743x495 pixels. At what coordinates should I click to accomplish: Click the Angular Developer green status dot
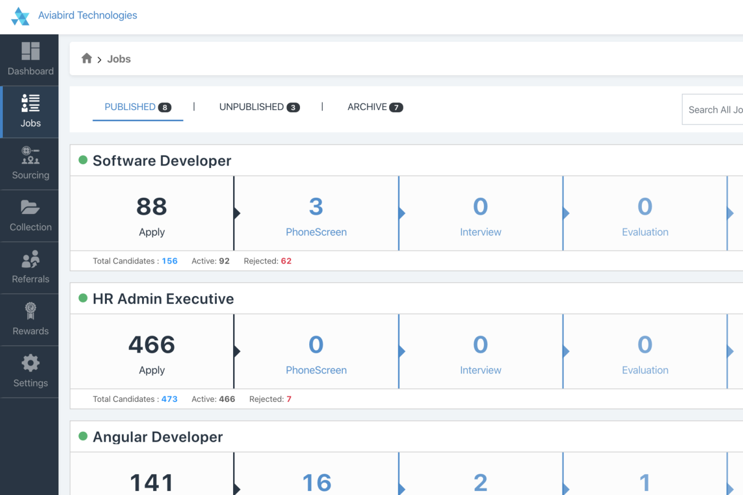click(83, 436)
